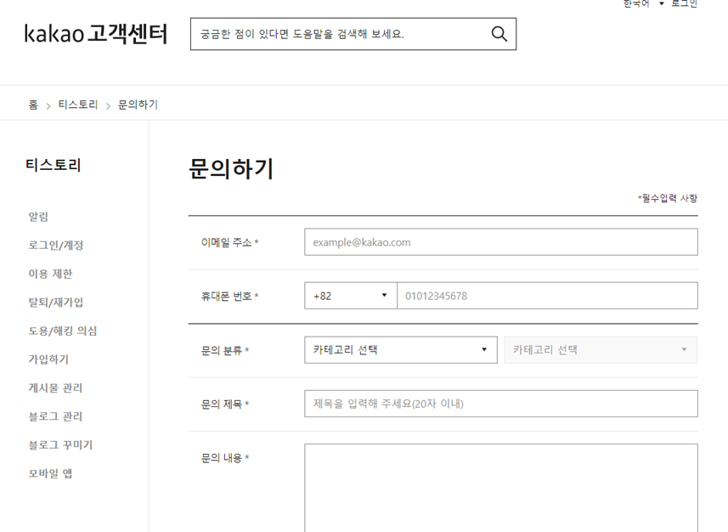Open 도용/해킹 의심 sidebar item
Viewport: 728px width, 532px height.
tap(63, 331)
